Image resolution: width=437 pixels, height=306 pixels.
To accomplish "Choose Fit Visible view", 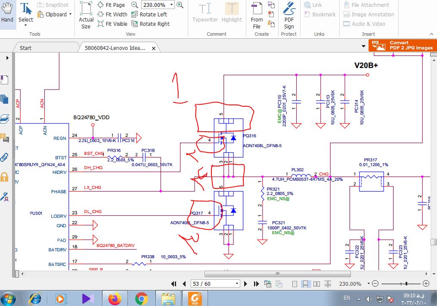I will [112, 24].
